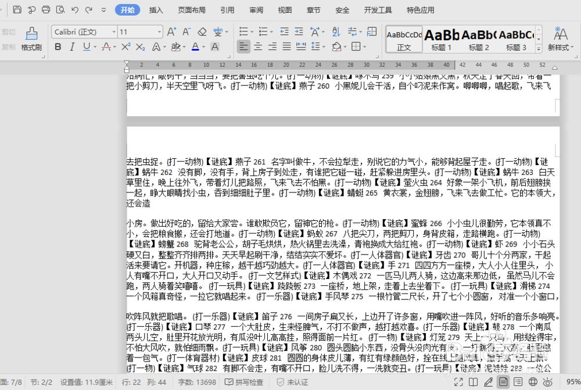581x390 pixels.
Task: Apply superscript X² formatting
Action: click(x=126, y=46)
